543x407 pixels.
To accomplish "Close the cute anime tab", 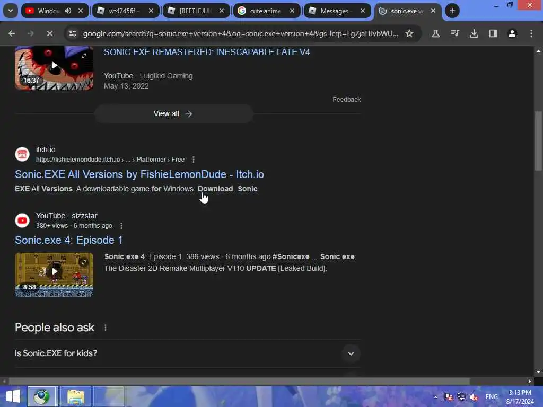I will tap(292, 11).
